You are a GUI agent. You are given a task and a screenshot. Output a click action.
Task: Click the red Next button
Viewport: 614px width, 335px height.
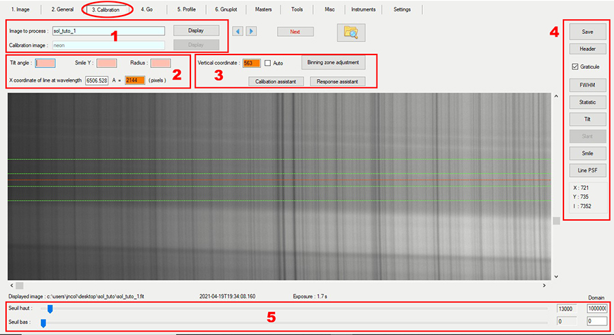295,31
